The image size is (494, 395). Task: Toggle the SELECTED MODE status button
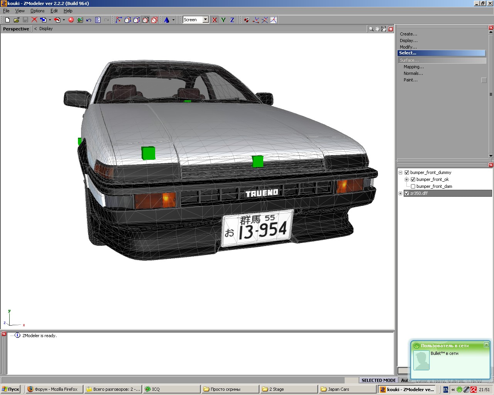pos(378,380)
